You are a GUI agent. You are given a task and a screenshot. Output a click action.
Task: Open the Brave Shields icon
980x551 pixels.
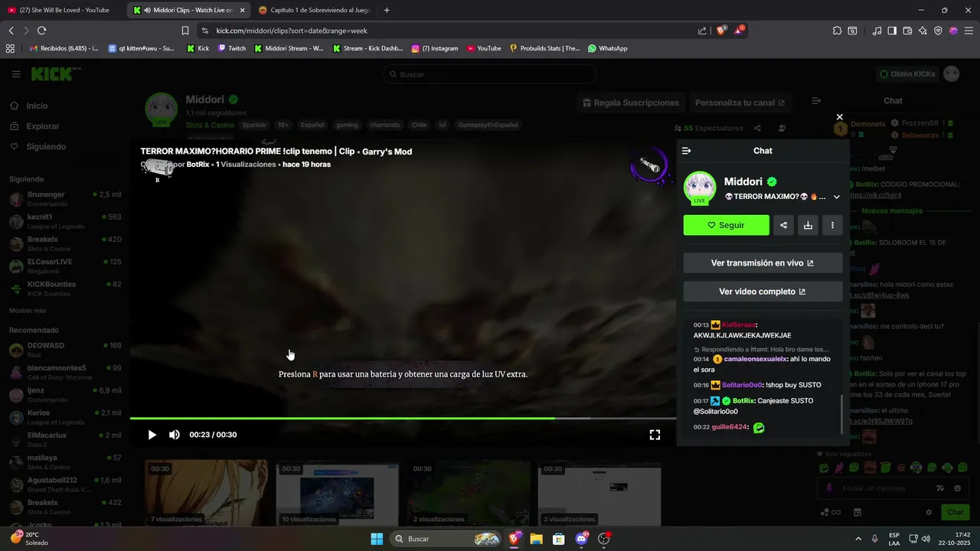pyautogui.click(x=721, y=31)
